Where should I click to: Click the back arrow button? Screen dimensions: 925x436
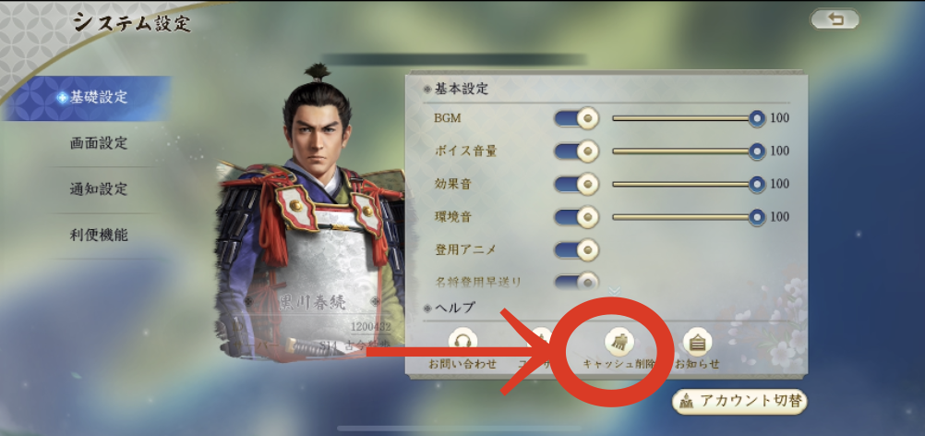(835, 19)
